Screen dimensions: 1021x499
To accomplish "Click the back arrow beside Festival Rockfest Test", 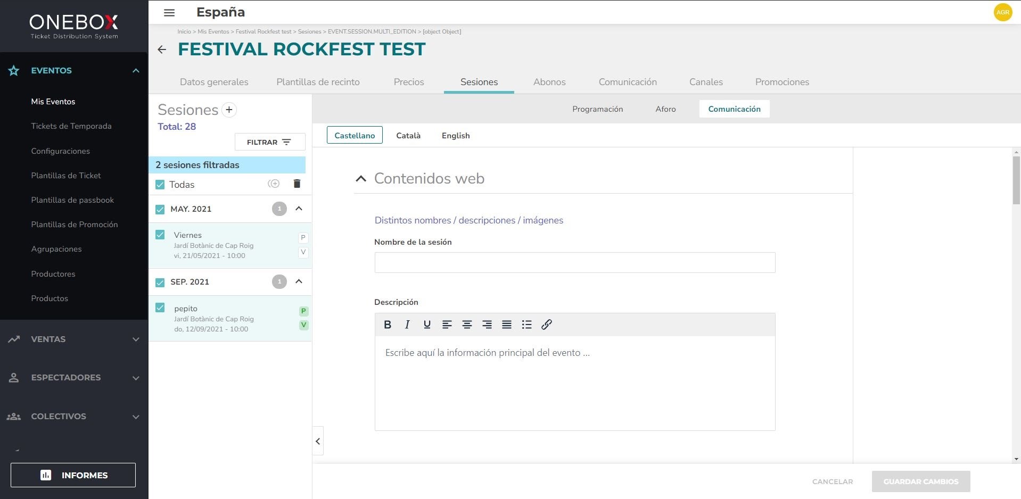I will point(162,49).
